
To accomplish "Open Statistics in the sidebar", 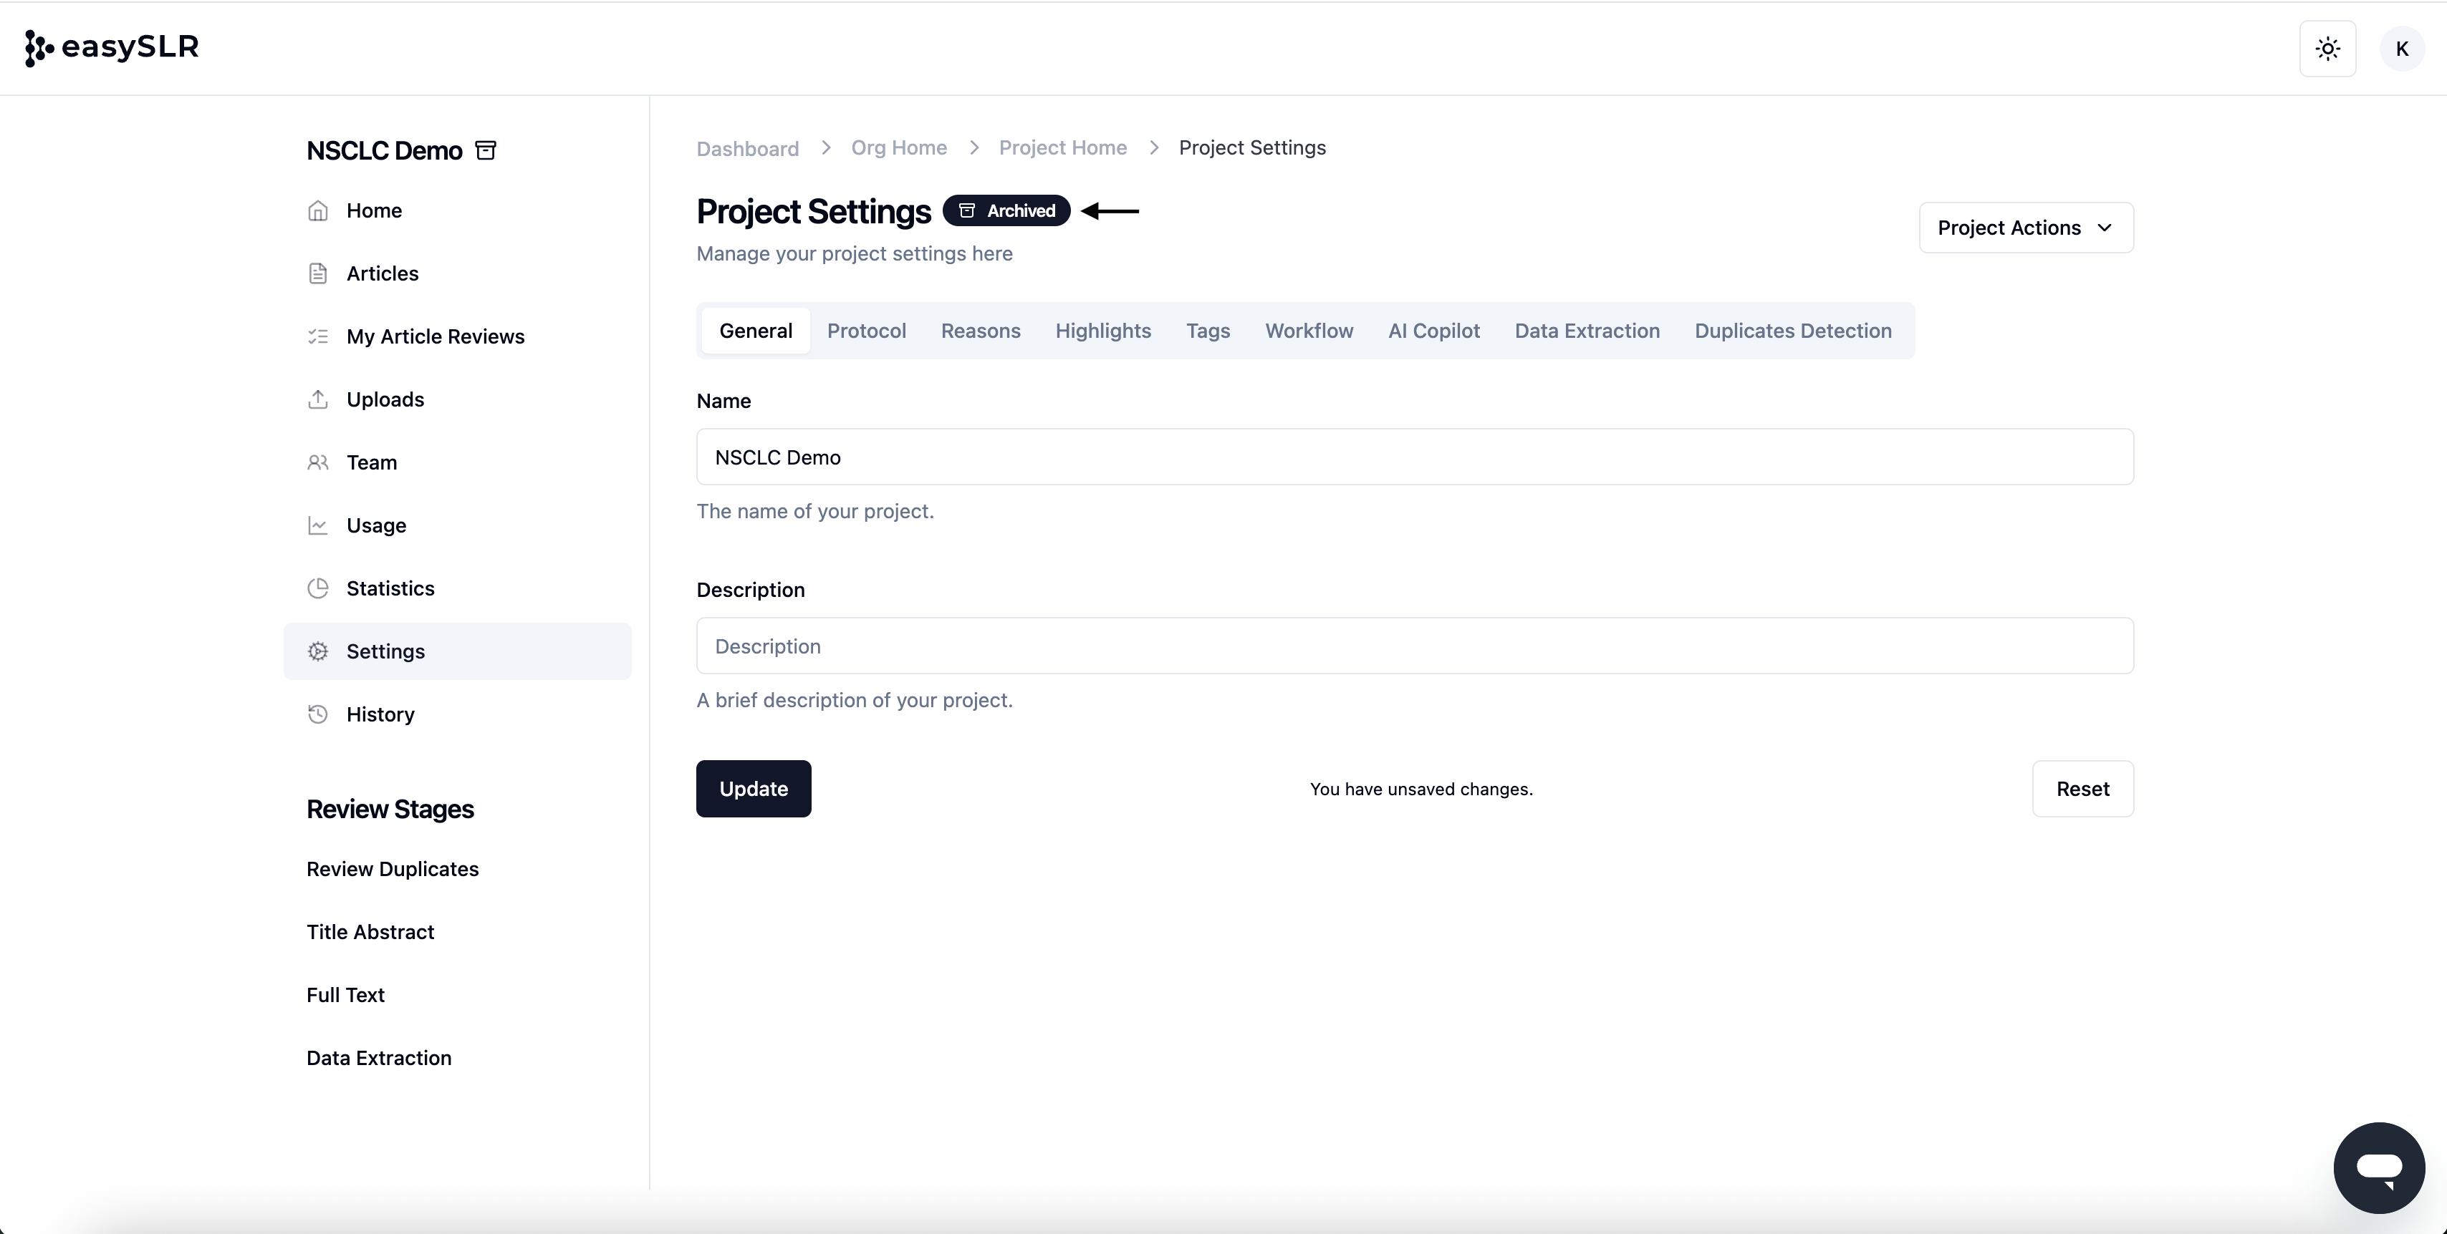I will (x=457, y=588).
